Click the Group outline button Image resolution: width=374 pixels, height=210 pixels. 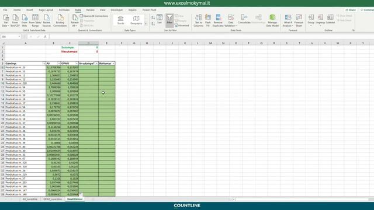[311, 20]
